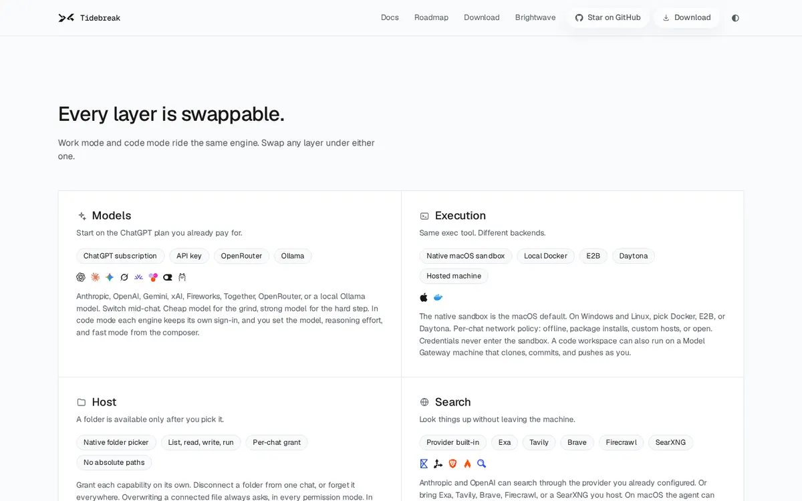Click the Tavily logo icon

(x=438, y=464)
